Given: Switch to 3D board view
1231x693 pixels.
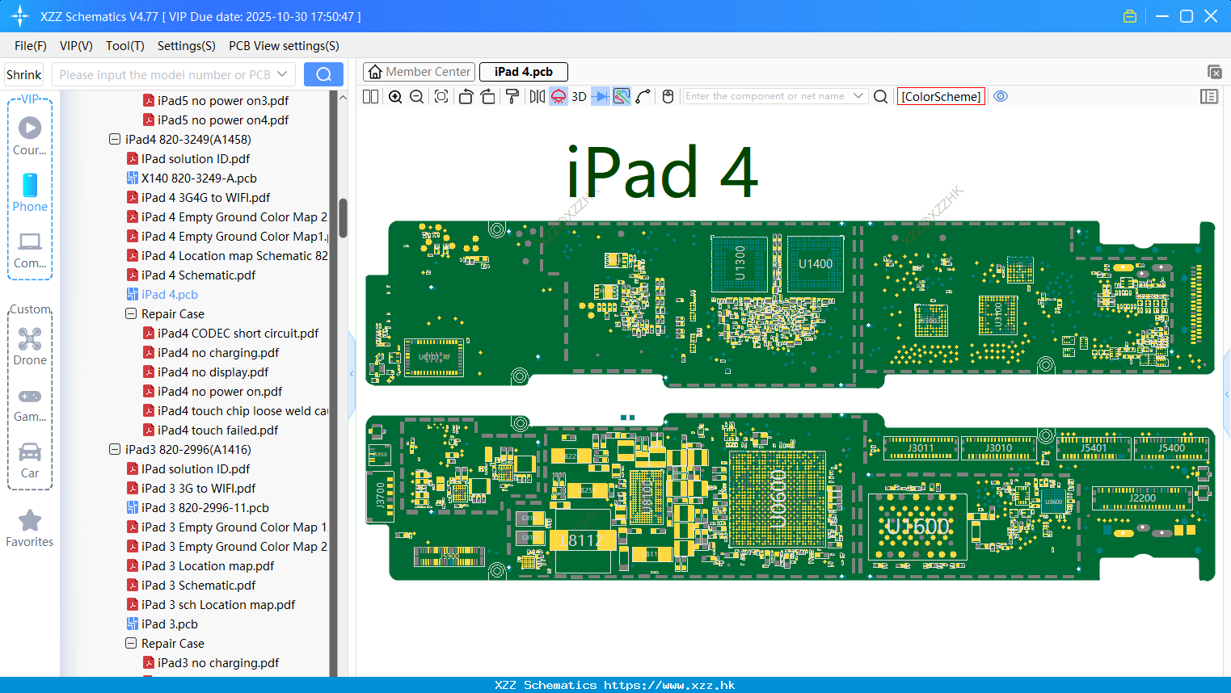Looking at the screenshot, I should click(x=579, y=96).
